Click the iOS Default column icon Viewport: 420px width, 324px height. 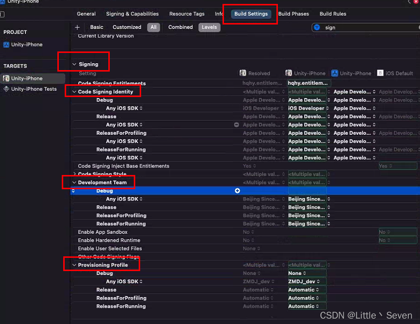coord(380,73)
